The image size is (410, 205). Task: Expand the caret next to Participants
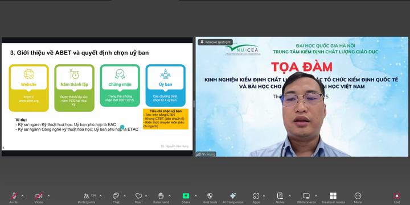pyautogui.click(x=101, y=196)
